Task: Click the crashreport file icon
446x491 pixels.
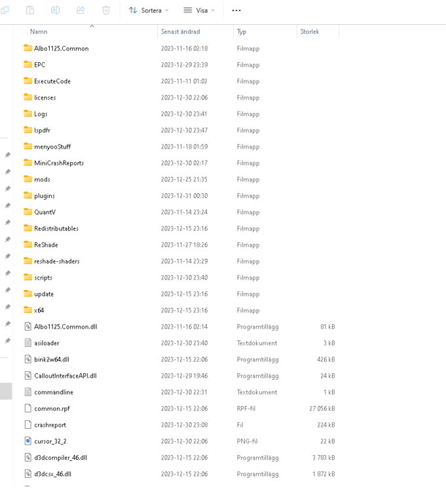Action: (28, 425)
